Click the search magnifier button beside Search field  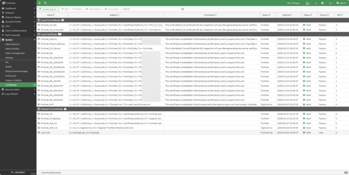(183, 9)
